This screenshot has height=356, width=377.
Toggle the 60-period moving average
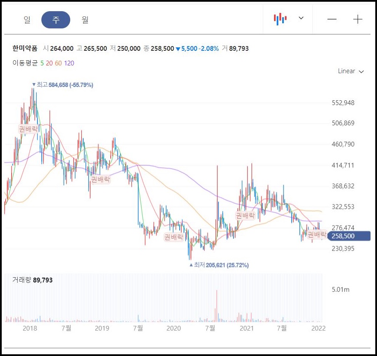pyautogui.click(x=59, y=63)
